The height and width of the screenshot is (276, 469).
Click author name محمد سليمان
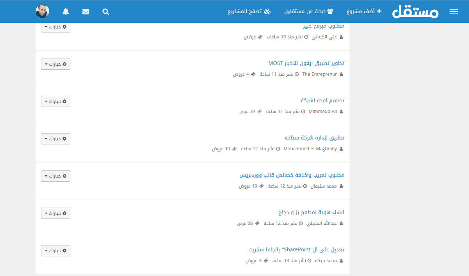[x=324, y=186]
